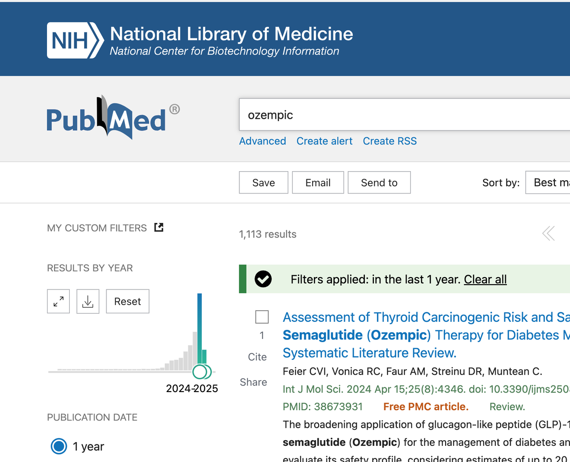The width and height of the screenshot is (570, 462).
Task: Click Clear all filters link
Action: tap(485, 279)
